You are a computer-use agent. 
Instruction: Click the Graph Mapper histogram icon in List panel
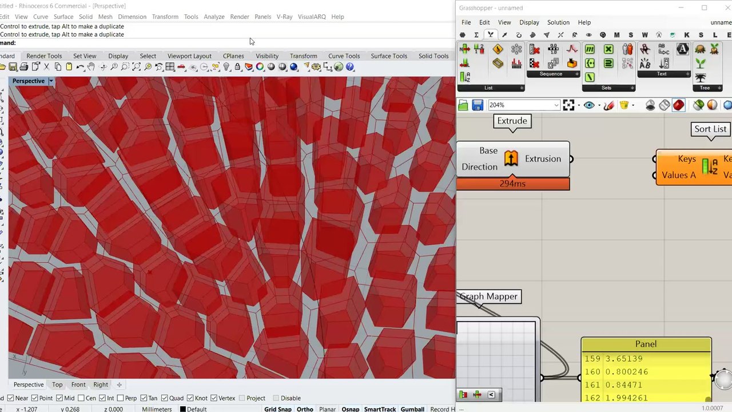pos(516,63)
